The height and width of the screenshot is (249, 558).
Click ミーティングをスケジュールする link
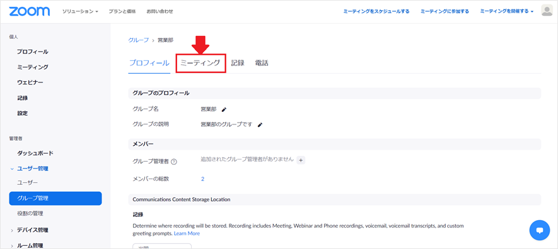[x=376, y=11]
